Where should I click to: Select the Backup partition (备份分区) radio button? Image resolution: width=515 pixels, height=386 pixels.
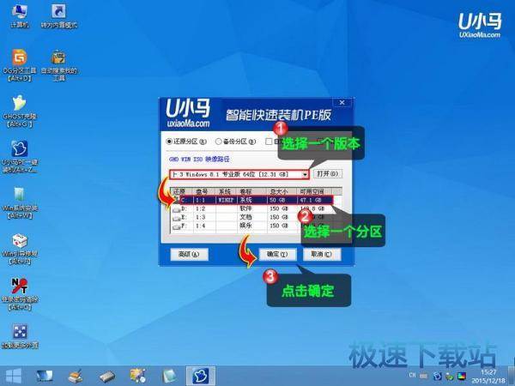point(218,142)
